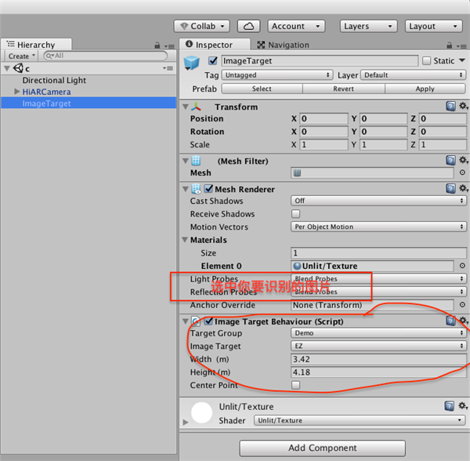The height and width of the screenshot is (461, 470).
Task: Switch to the Navigation tab
Action: 283,45
